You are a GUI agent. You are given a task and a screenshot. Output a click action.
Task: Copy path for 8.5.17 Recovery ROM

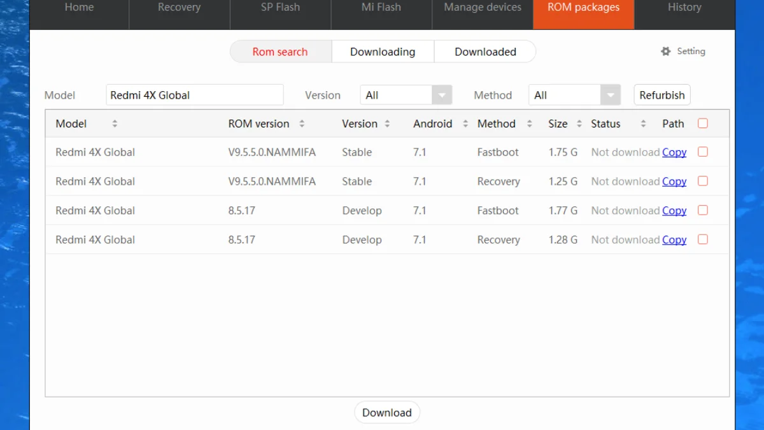pyautogui.click(x=674, y=240)
